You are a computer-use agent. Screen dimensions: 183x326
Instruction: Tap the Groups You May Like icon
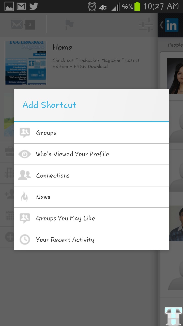tap(25, 218)
